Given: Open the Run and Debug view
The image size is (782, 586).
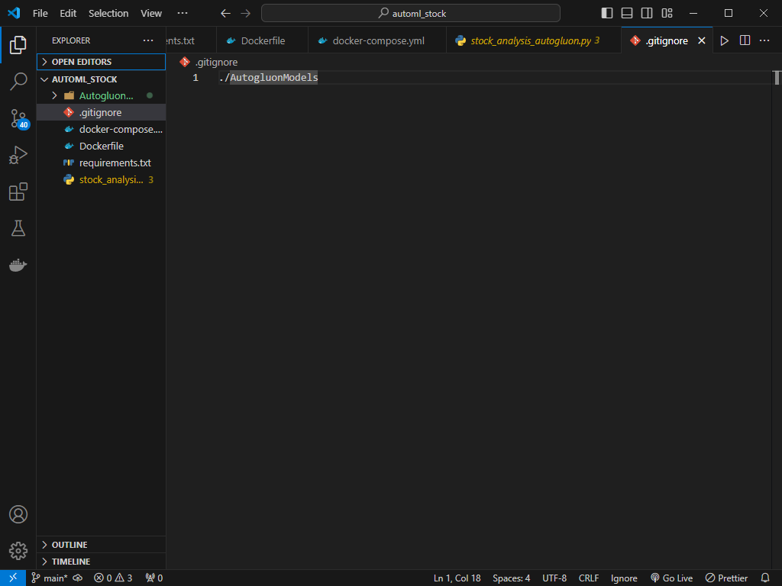Looking at the screenshot, I should click(x=18, y=155).
